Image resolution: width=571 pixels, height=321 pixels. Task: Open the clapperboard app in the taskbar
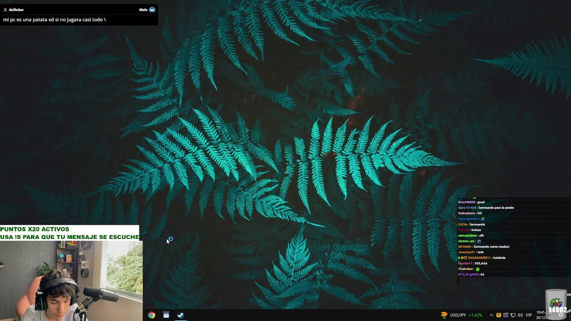tap(166, 315)
